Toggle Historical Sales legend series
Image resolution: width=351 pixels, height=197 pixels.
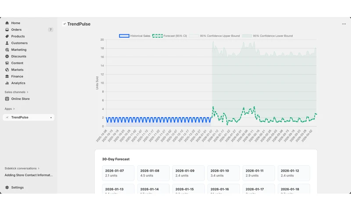point(135,36)
